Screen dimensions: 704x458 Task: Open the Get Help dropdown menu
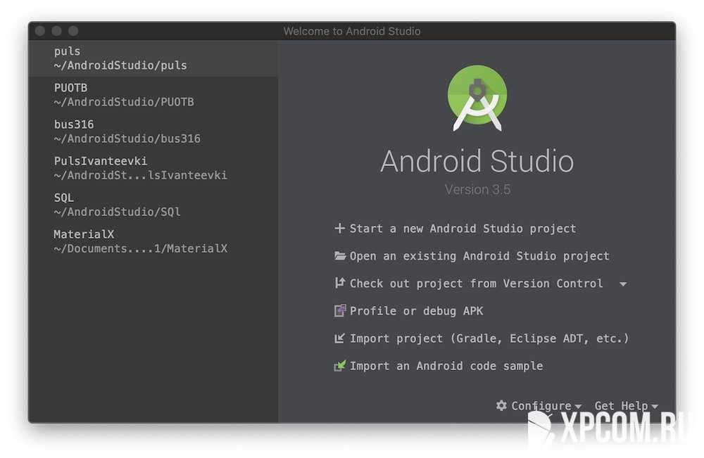tap(626, 406)
